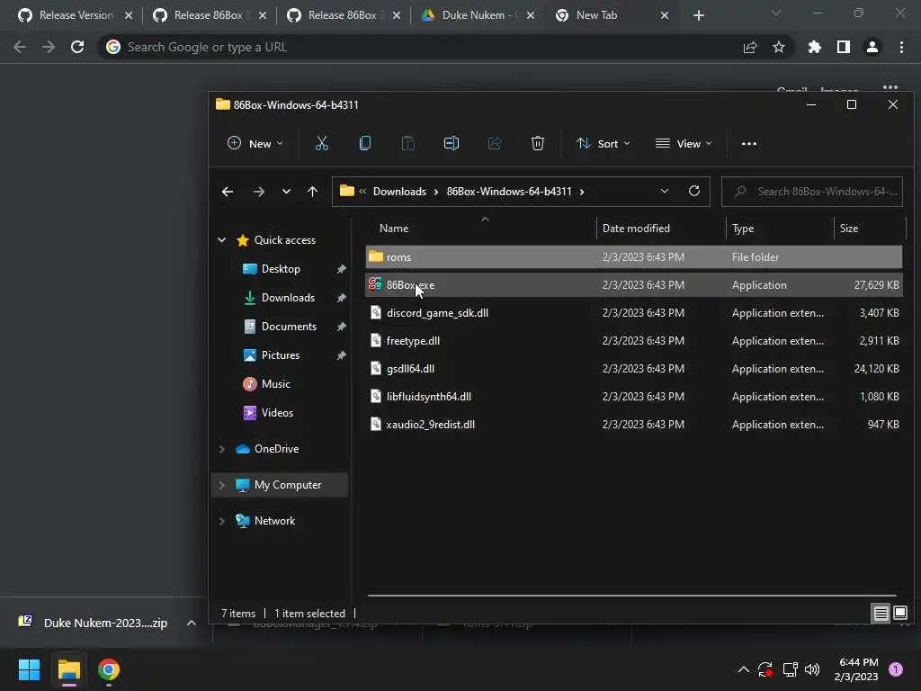Switch to details view icon in status bar
Image resolution: width=921 pixels, height=691 pixels.
tap(881, 614)
